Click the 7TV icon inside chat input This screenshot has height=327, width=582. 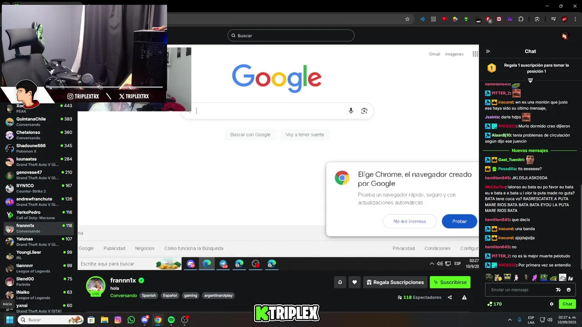558,290
